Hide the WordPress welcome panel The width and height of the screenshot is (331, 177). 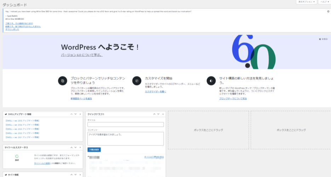click(323, 39)
